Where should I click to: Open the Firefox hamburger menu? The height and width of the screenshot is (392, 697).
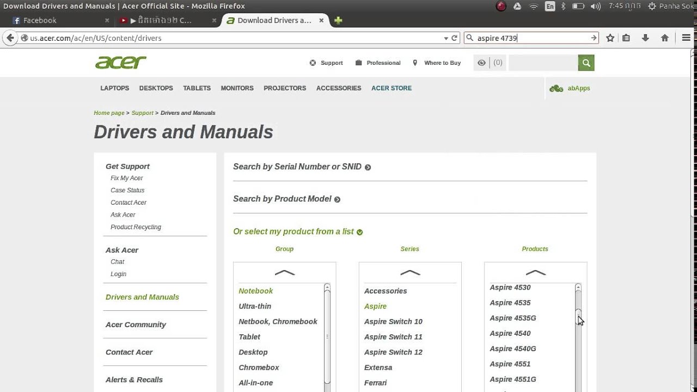[x=686, y=38]
